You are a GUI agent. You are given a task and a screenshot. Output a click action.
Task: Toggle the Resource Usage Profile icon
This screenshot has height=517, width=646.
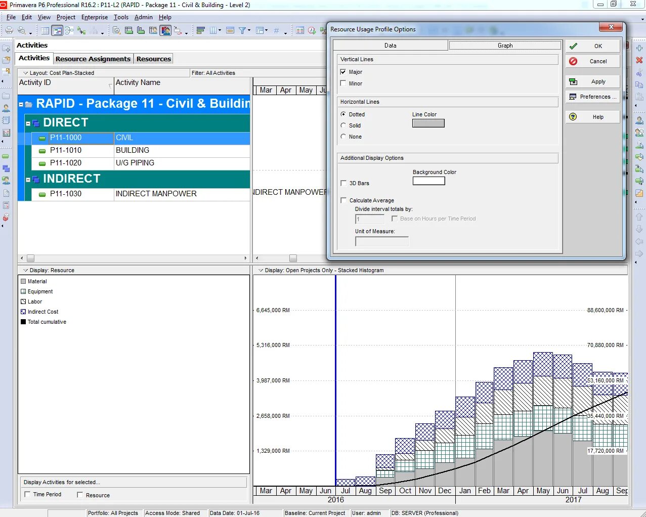165,30
